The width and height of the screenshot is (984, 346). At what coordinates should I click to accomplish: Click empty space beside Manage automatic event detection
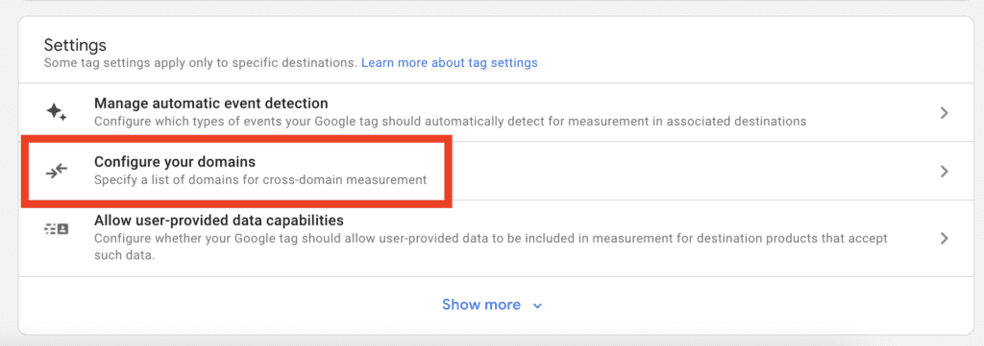point(627,103)
